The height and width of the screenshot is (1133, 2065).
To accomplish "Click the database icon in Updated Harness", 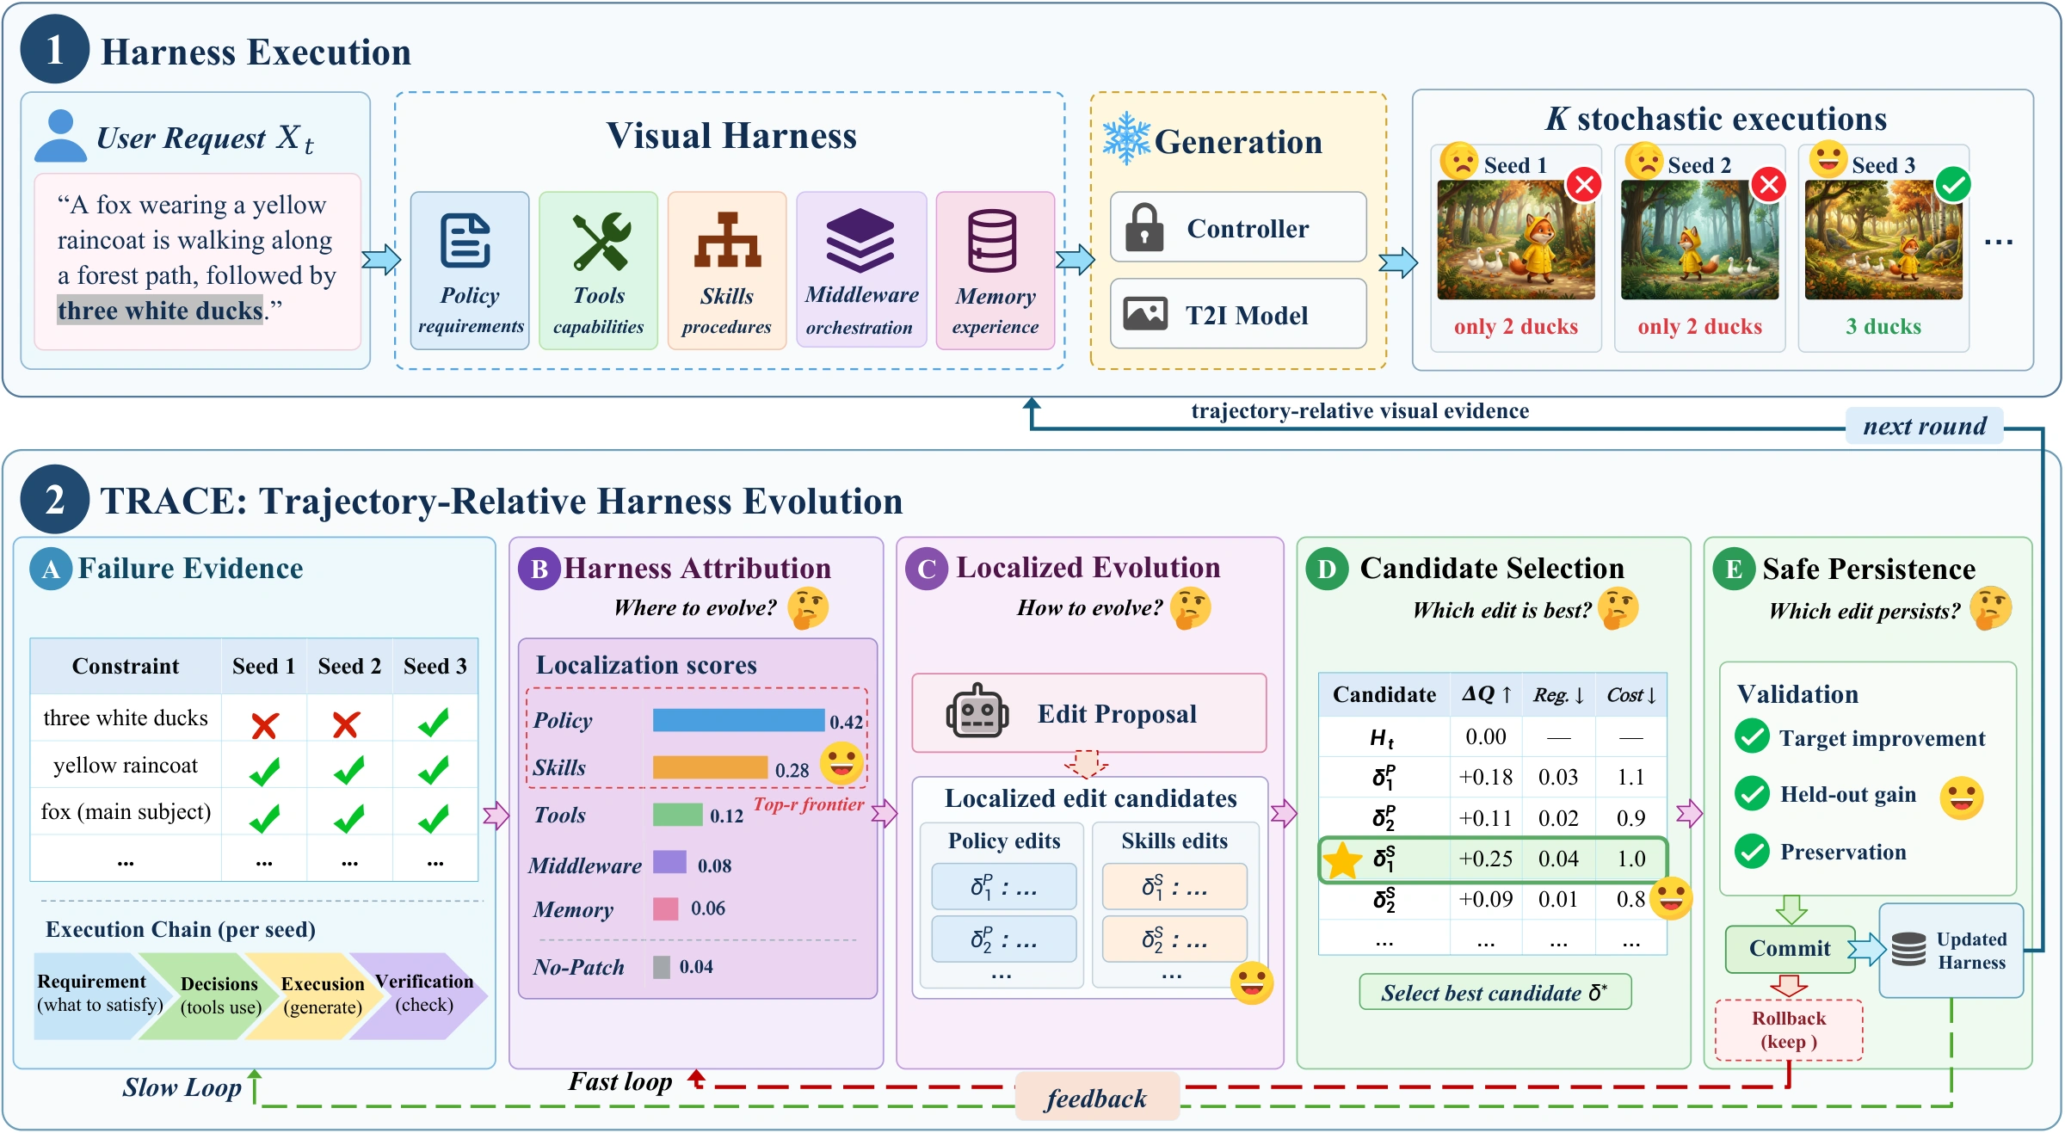I will point(1908,949).
